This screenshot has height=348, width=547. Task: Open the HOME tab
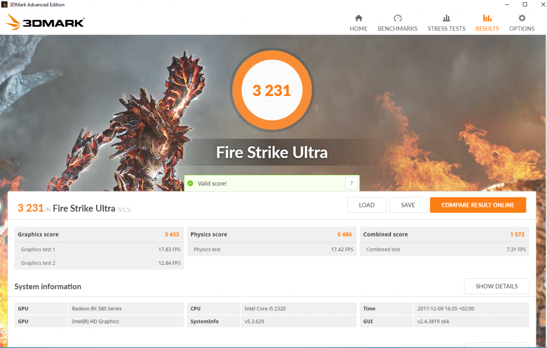[x=359, y=23]
